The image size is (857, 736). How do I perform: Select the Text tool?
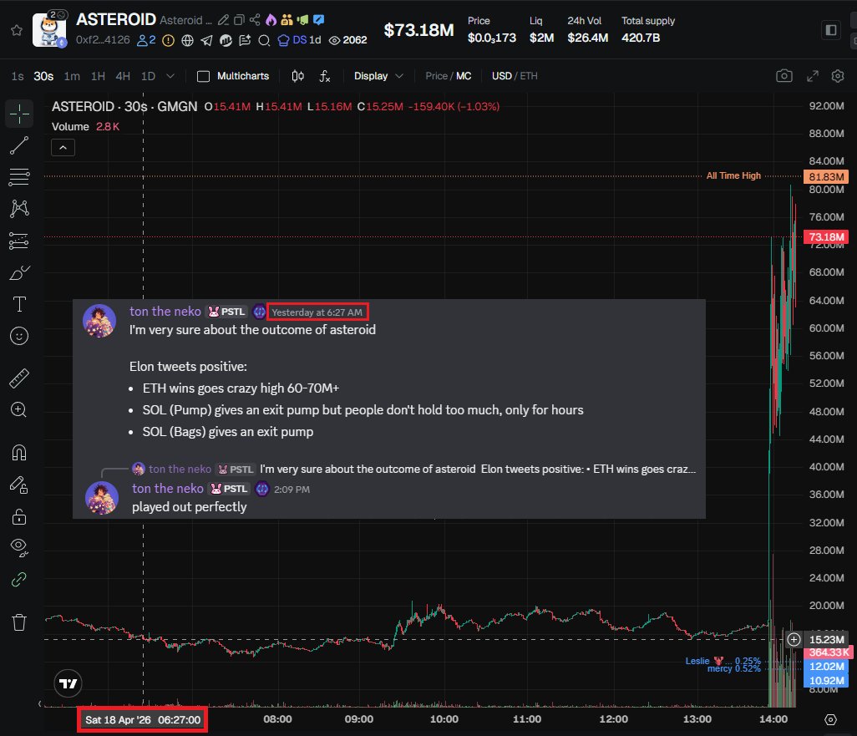20,304
